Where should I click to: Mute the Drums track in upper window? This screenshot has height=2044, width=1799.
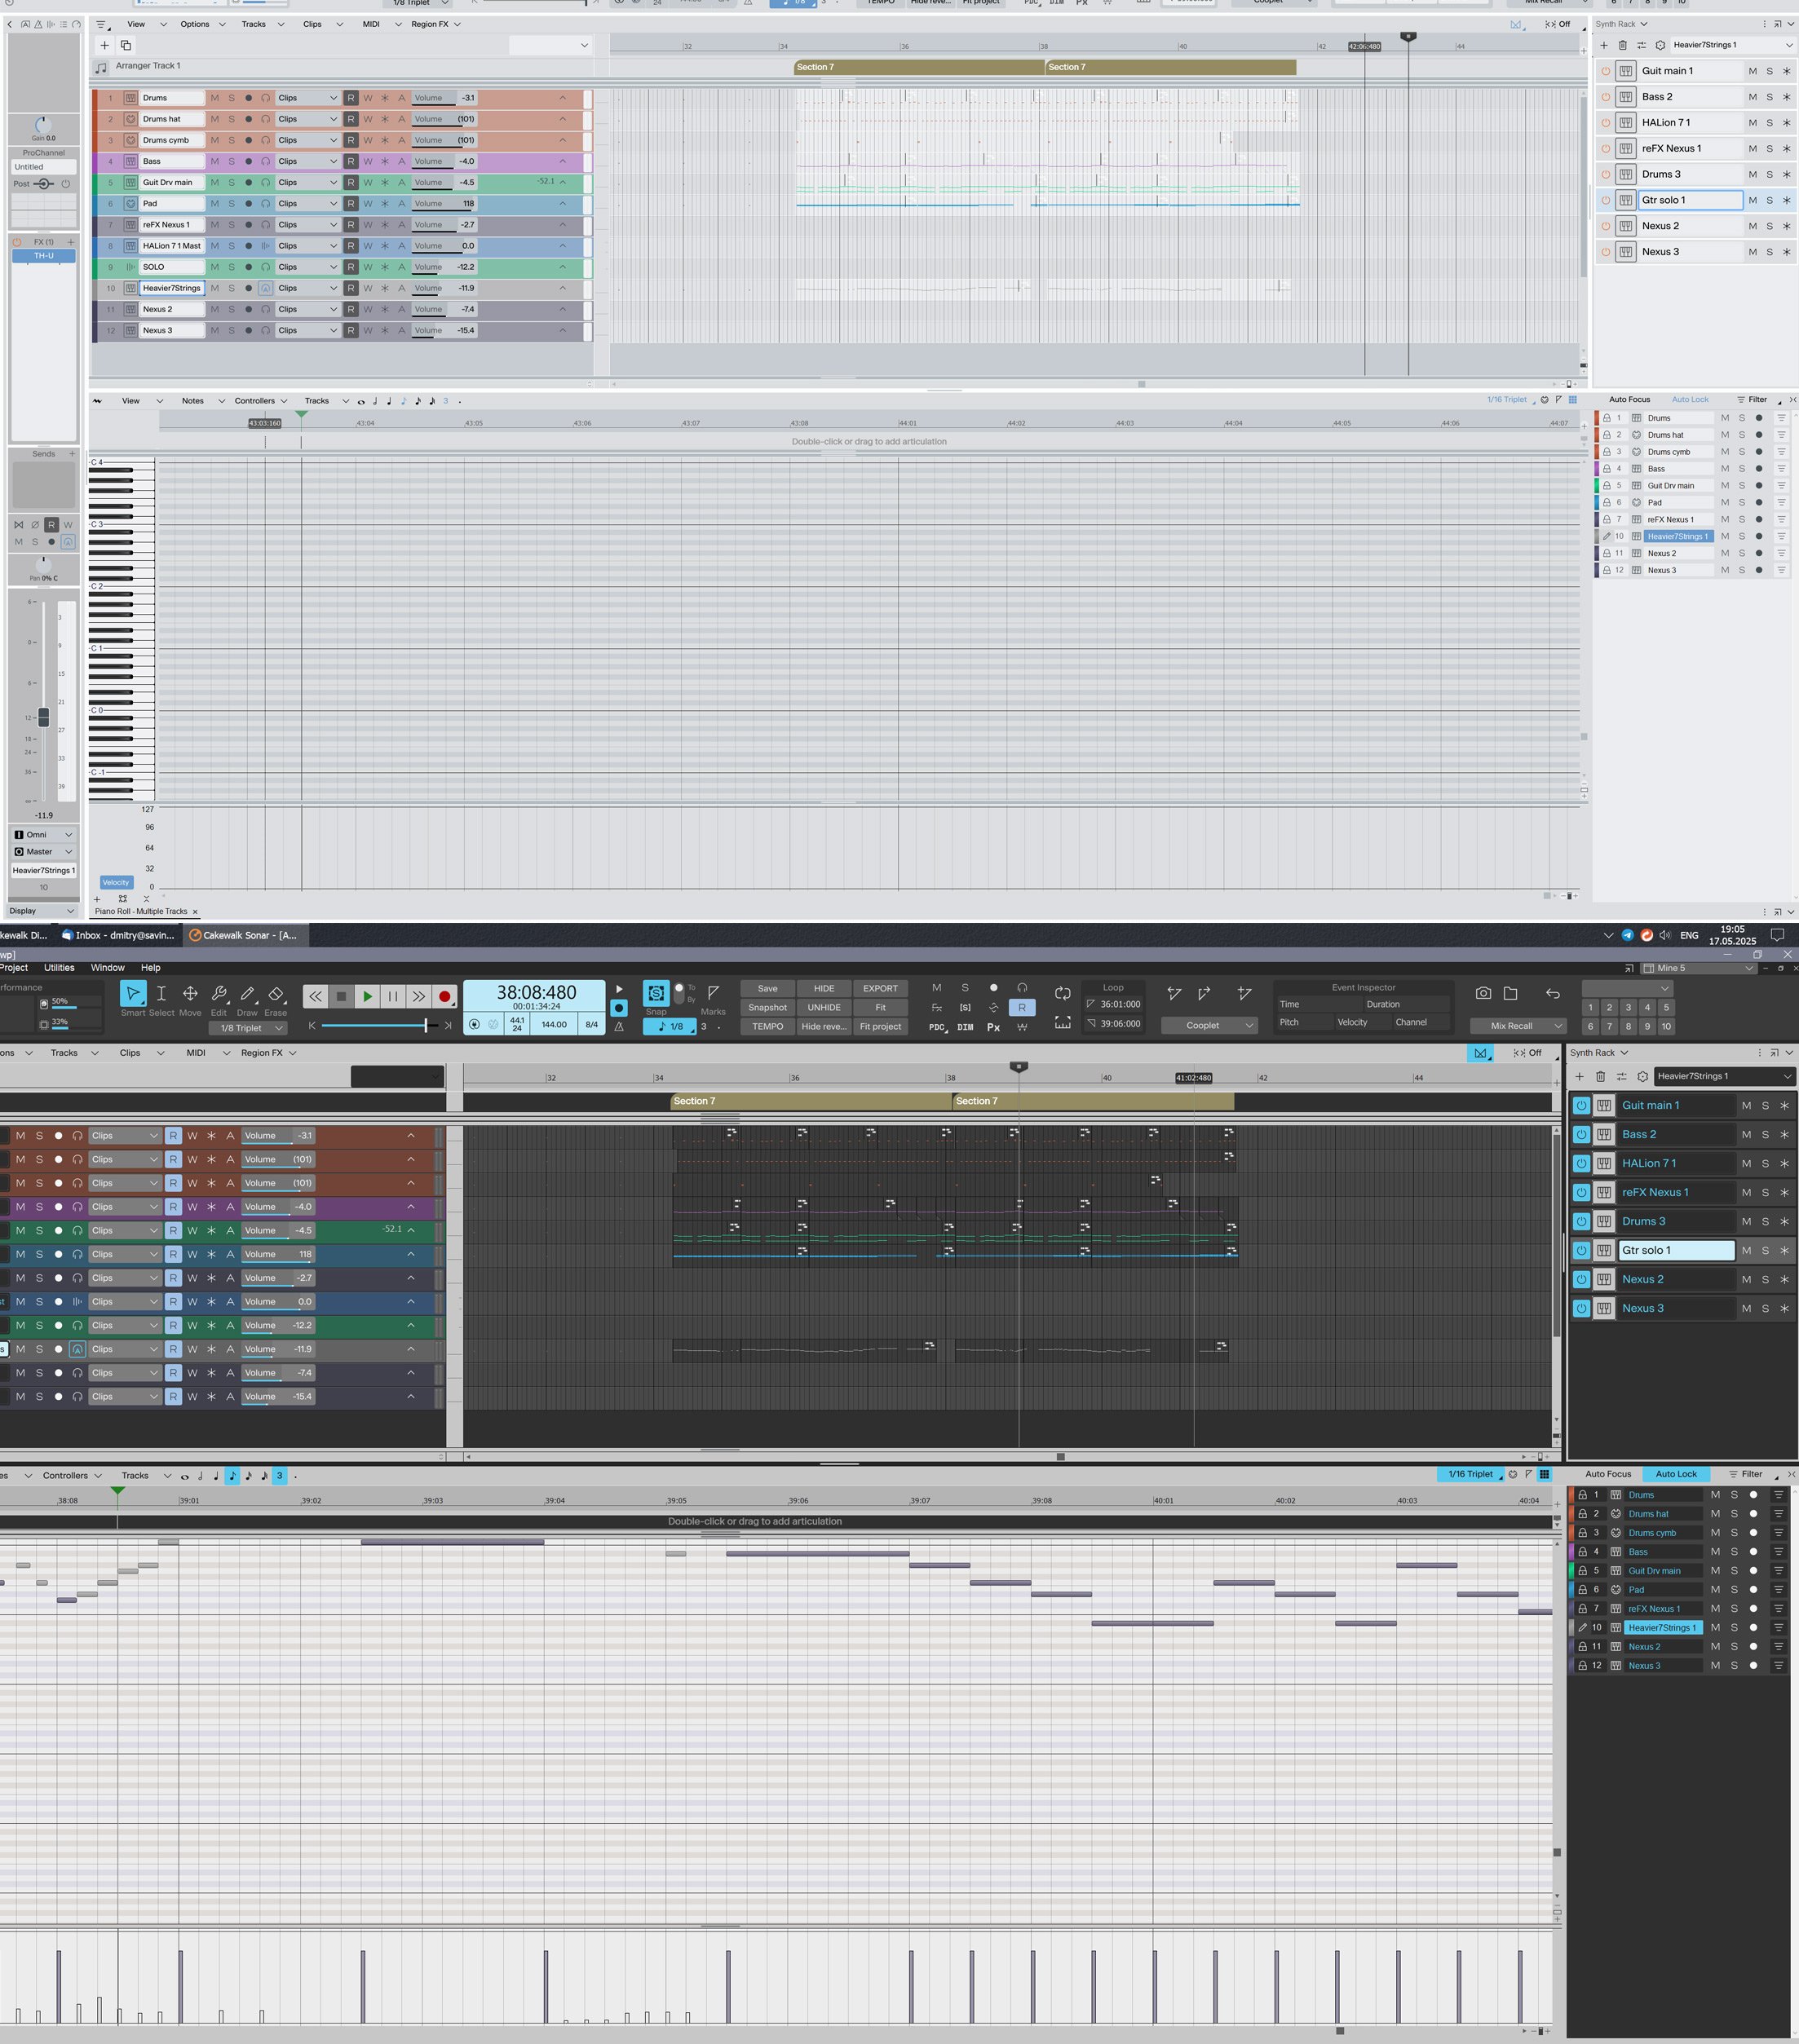[214, 98]
